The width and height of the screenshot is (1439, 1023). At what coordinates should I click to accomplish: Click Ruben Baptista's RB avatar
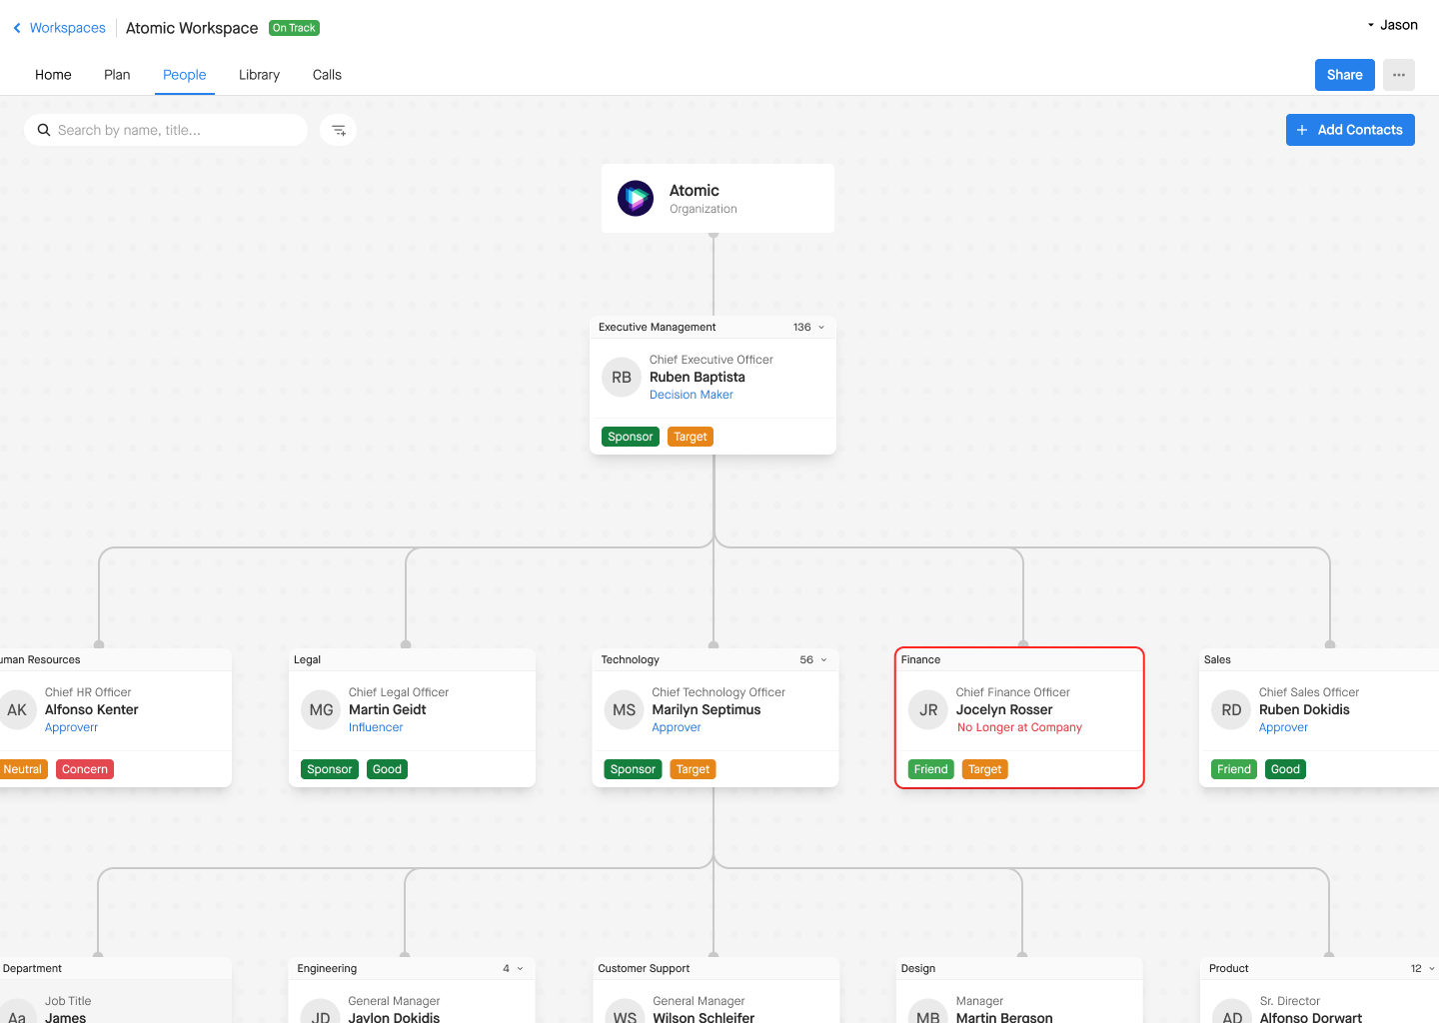pos(621,377)
